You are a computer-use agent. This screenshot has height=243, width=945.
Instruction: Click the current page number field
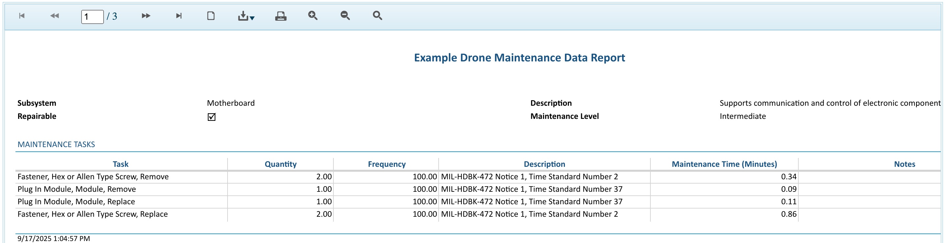92,16
